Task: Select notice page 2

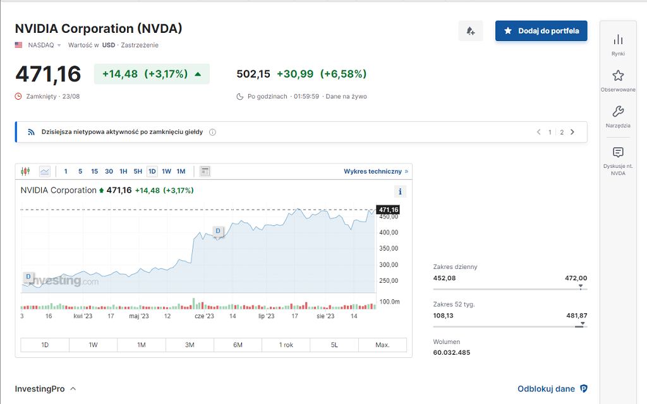Action: coord(562,133)
